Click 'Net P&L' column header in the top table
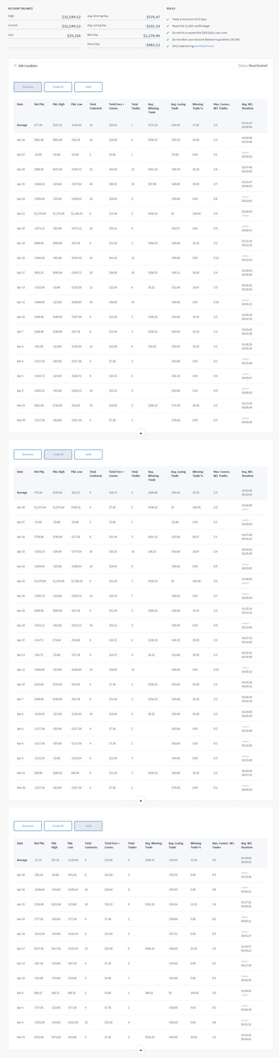The width and height of the screenshot is (279, 1058). 39,104
